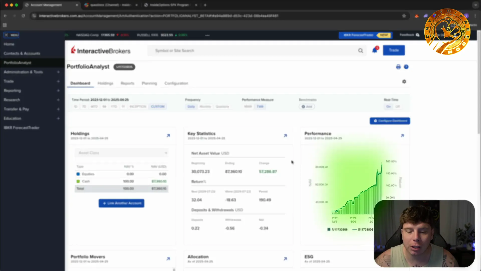This screenshot has height=271, width=481.
Task: Switch to the Configuration tab
Action: (x=176, y=83)
